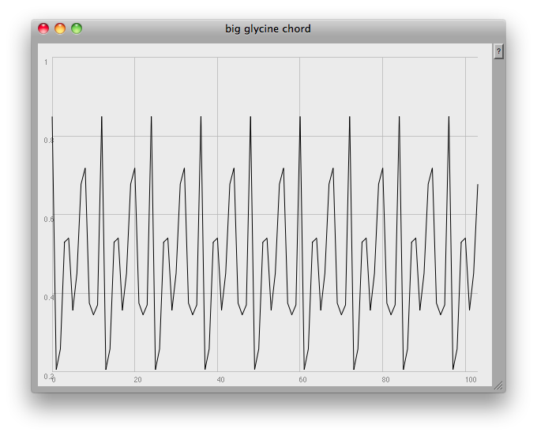
Task: Click the y-axis label 0.2
Action: tap(47, 375)
